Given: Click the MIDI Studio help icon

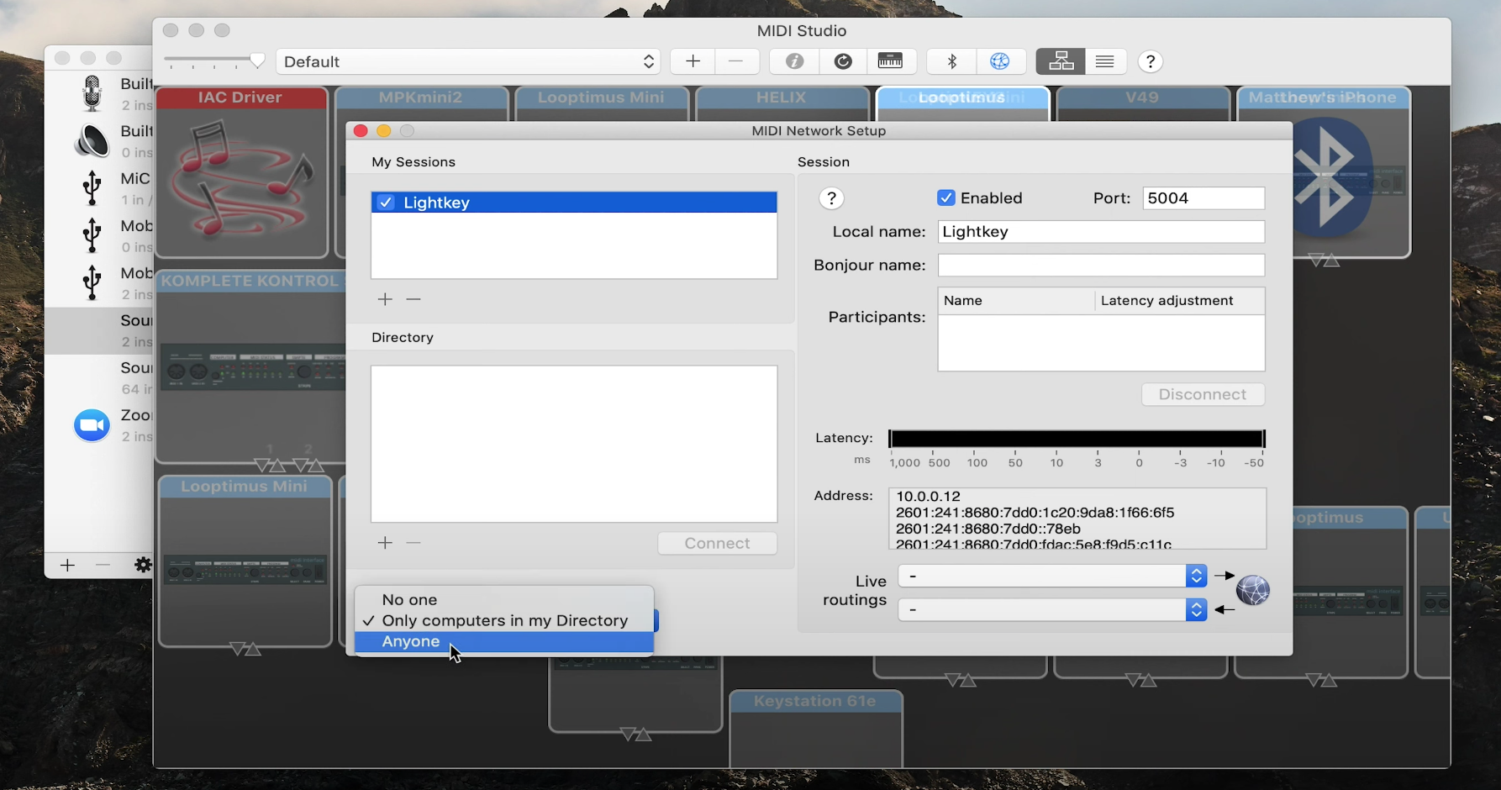Looking at the screenshot, I should click(x=1150, y=61).
